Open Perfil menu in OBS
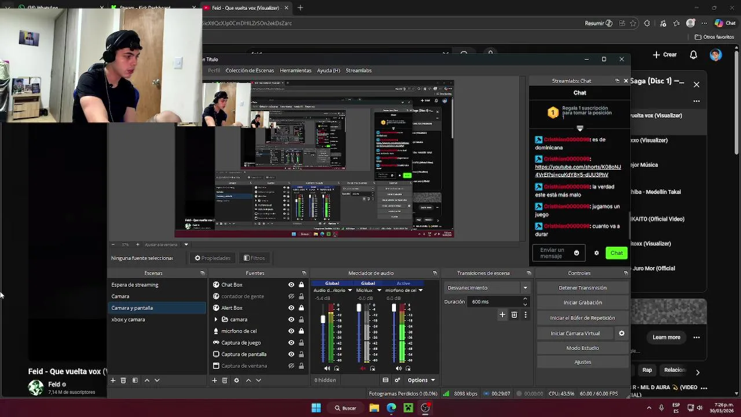 214,71
